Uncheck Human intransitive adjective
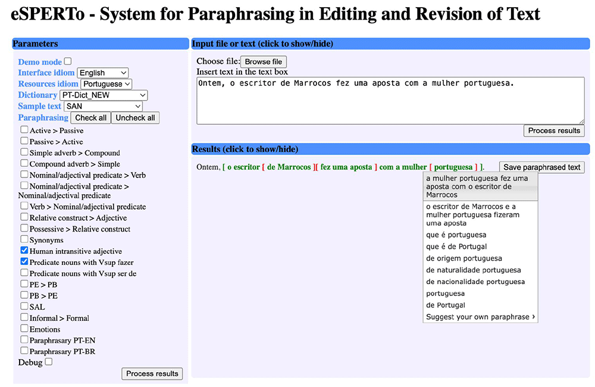595x387 pixels. [x=24, y=250]
